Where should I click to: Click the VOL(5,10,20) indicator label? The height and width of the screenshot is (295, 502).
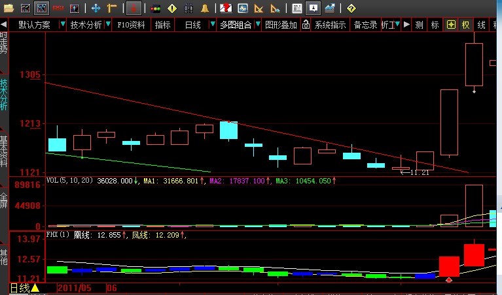pos(69,180)
